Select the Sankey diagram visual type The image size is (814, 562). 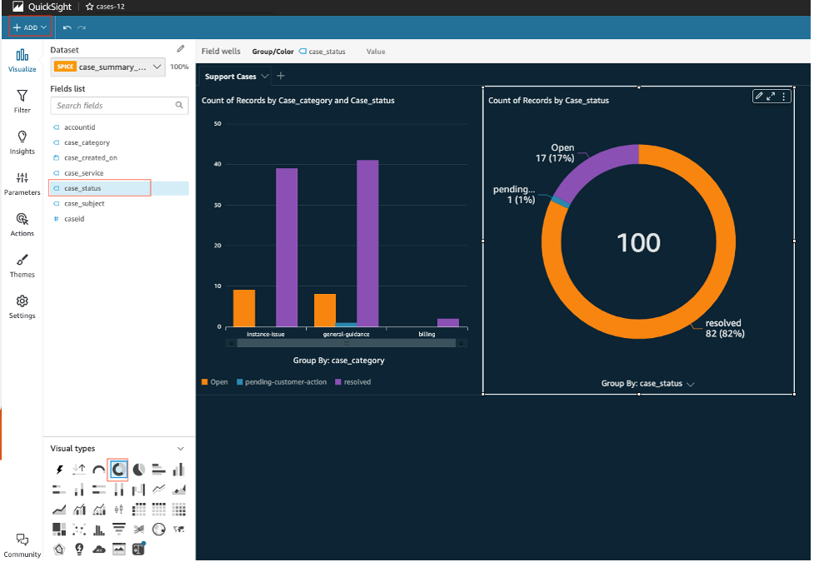(x=138, y=529)
